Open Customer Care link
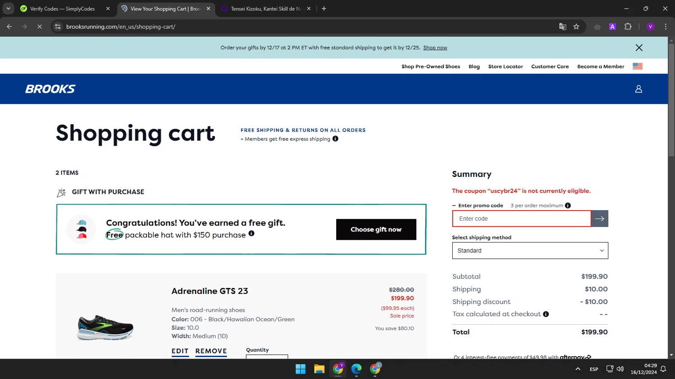Screen dimensions: 675x379 pyautogui.click(x=550, y=66)
